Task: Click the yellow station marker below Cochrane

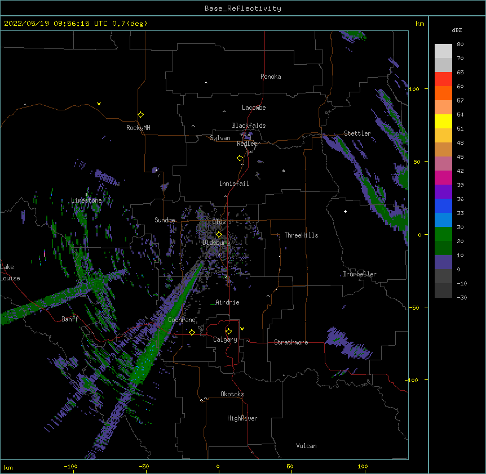Action: pos(192,332)
